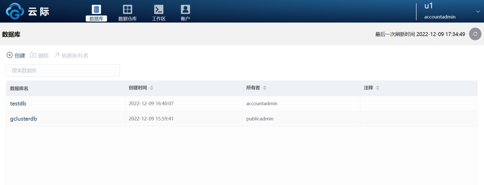The height and width of the screenshot is (185, 484).
Task: Click the 转移所有者 transfer owner button
Action: pos(71,55)
